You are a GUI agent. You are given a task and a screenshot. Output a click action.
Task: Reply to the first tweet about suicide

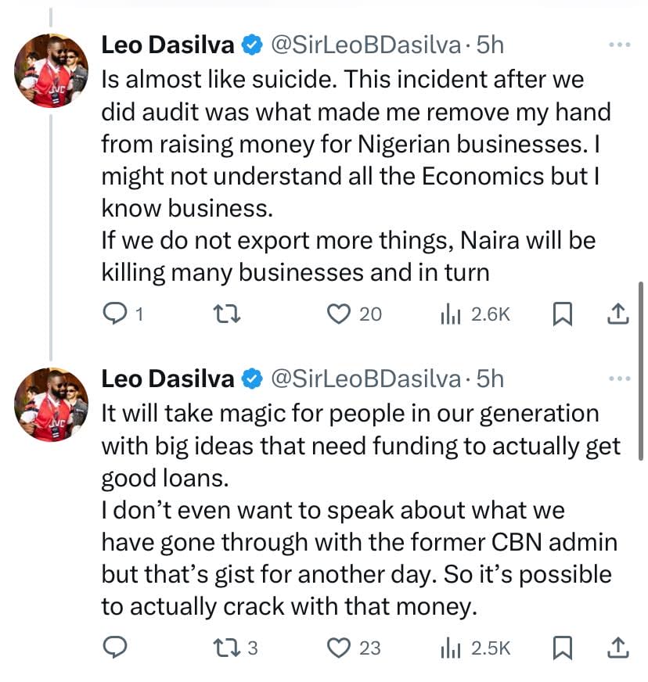[x=114, y=314]
